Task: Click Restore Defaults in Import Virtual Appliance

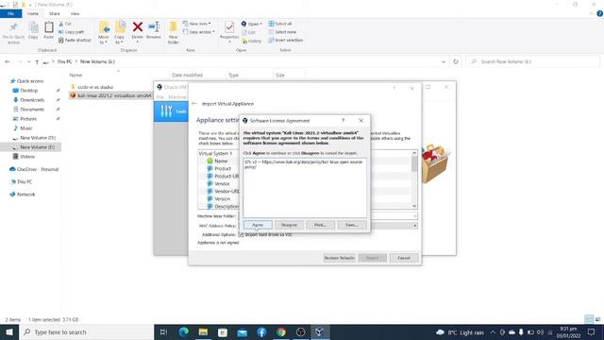Action: 340,258
